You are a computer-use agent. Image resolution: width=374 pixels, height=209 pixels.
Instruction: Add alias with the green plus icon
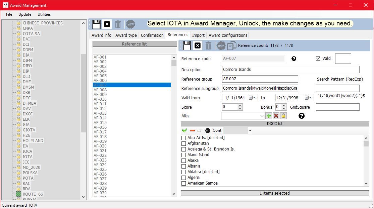(269, 116)
